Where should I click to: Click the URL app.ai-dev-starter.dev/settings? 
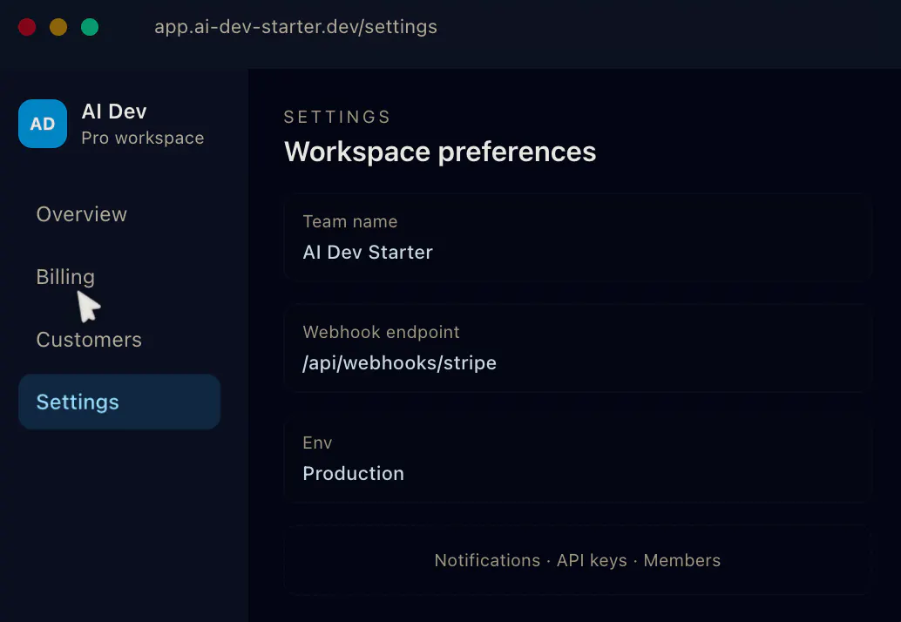296,27
